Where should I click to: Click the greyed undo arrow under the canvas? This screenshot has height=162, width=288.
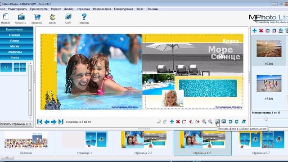159,121
